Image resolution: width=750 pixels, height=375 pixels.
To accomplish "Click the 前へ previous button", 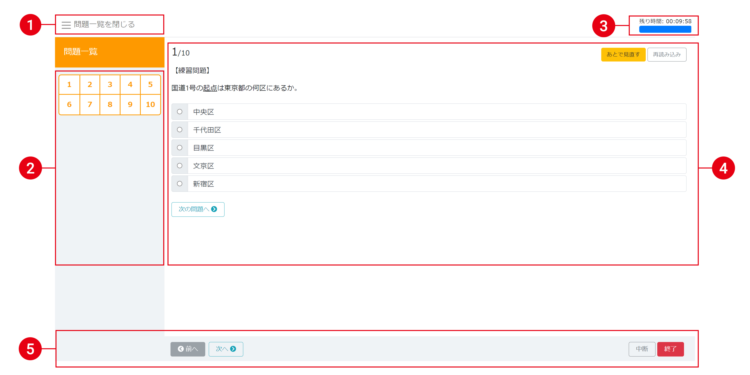I will coord(188,349).
